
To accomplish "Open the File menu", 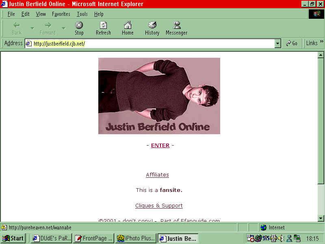I will (x=11, y=14).
